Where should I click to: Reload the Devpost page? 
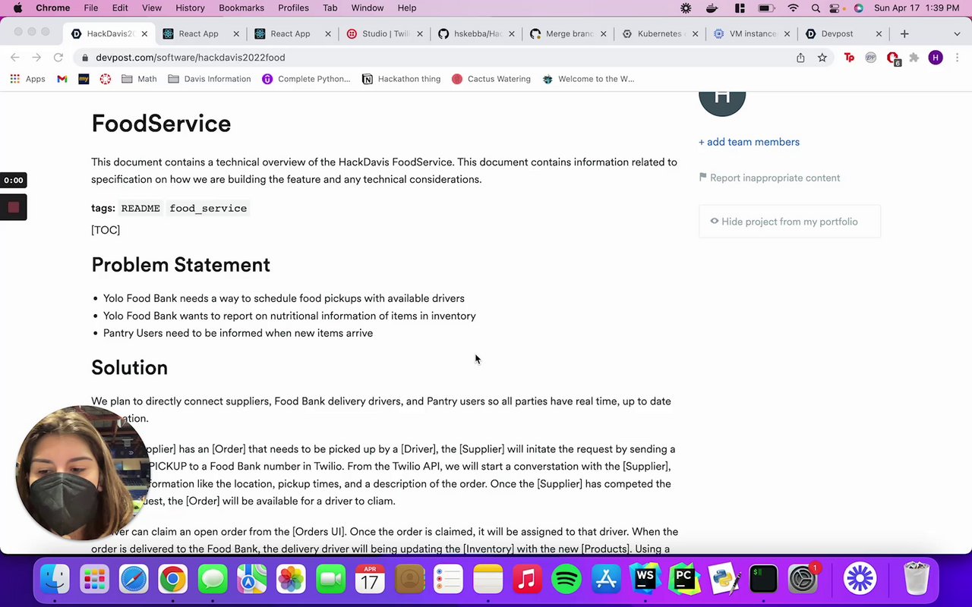[x=58, y=58]
